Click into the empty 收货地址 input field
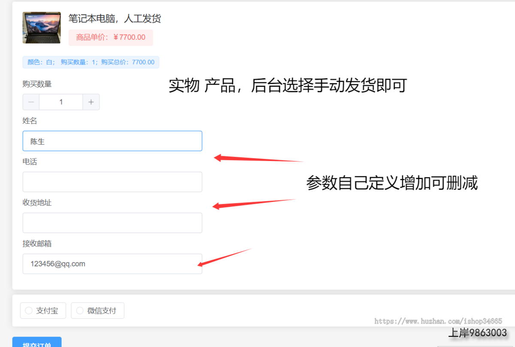 tap(112, 223)
